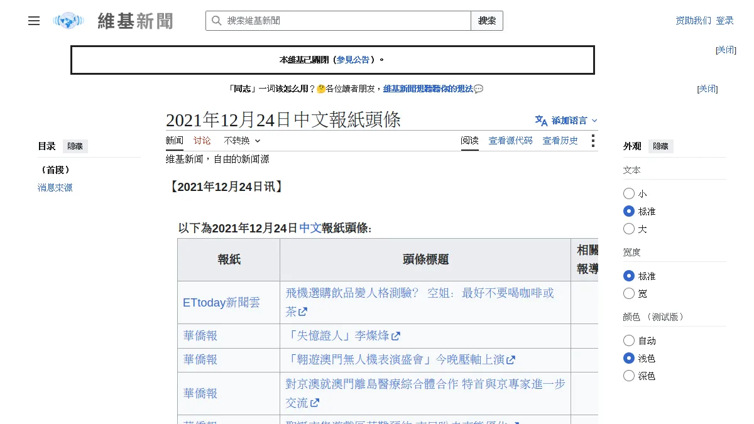The width and height of the screenshot is (754, 424).
Task: Open the 中文 link in intro sentence
Action: pyautogui.click(x=310, y=228)
